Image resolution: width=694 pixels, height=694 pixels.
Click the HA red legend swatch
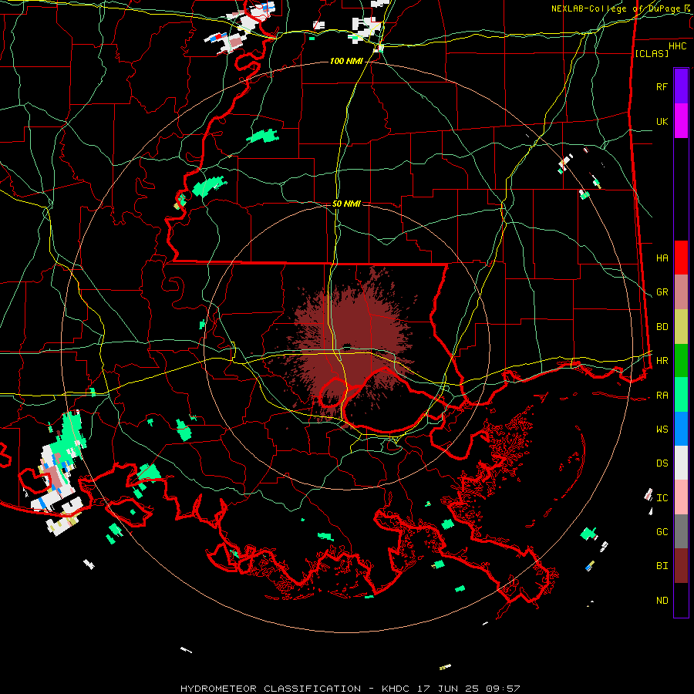click(x=681, y=258)
